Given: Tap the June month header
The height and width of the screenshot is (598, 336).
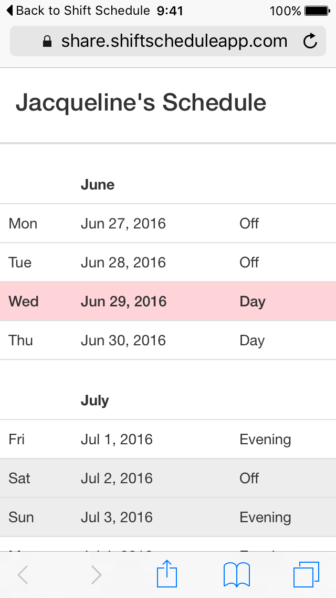Looking at the screenshot, I should click(x=97, y=185).
